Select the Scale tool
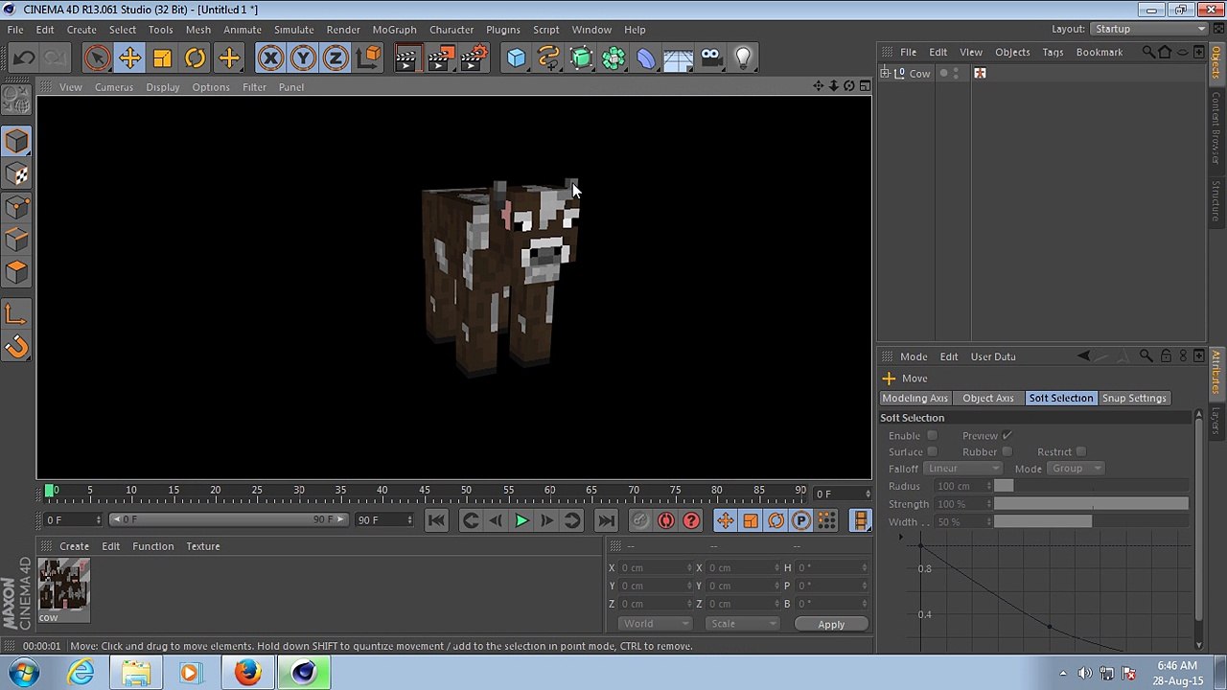This screenshot has height=690, width=1227. 162,58
